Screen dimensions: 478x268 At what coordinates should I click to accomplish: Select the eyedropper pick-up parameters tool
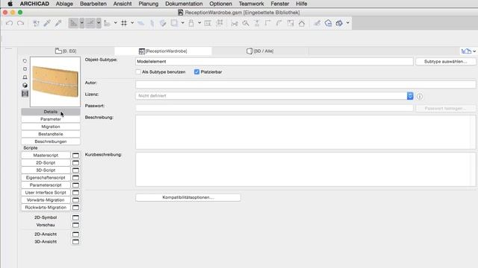pos(47,23)
